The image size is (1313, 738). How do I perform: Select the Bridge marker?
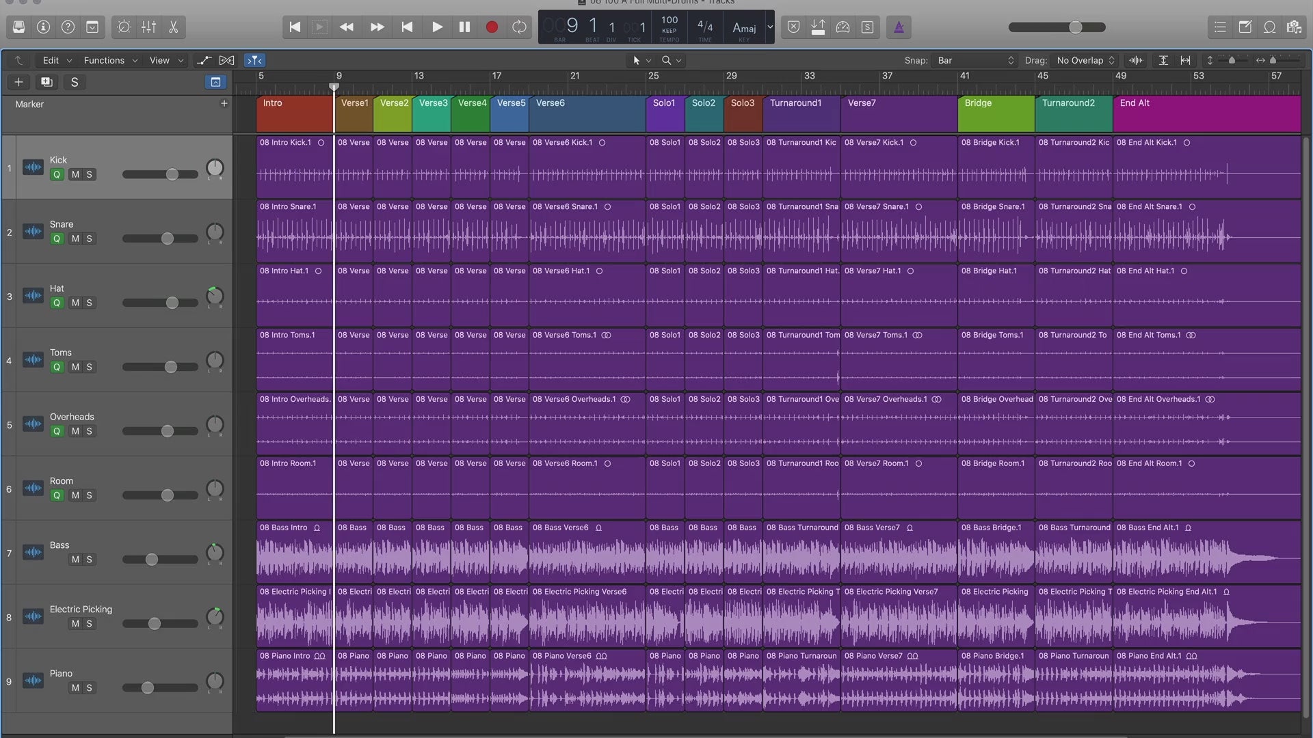(996, 113)
